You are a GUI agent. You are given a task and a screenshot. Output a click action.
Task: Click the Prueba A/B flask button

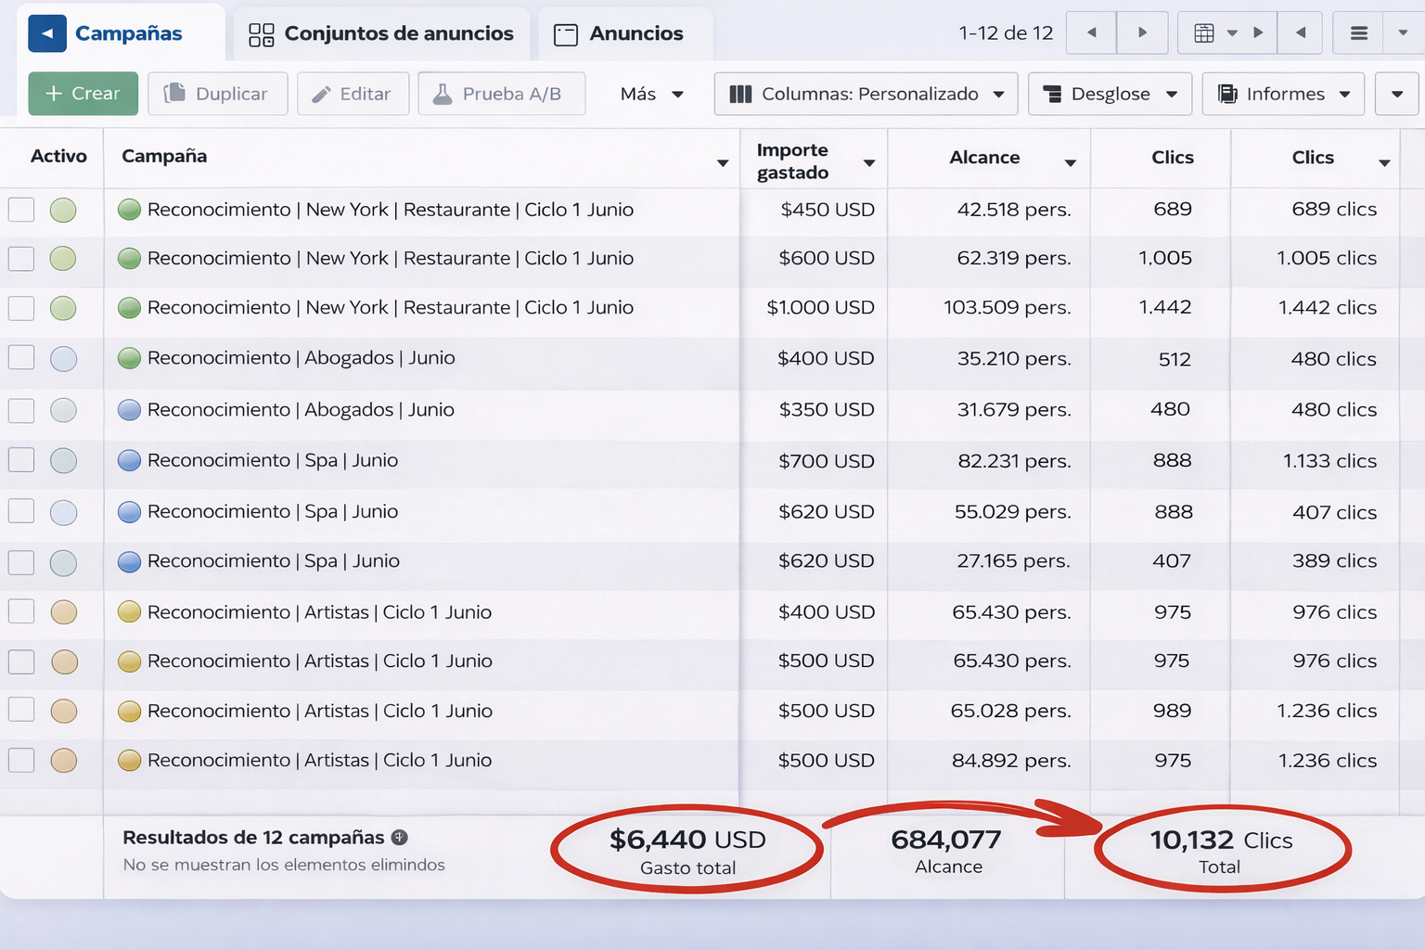click(501, 94)
